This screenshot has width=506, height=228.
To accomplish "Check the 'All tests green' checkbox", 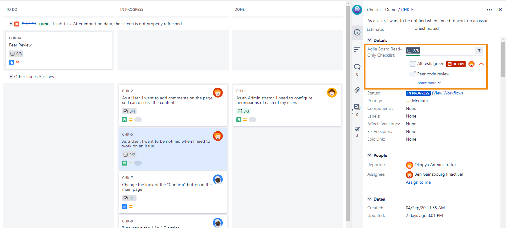I will [412, 64].
